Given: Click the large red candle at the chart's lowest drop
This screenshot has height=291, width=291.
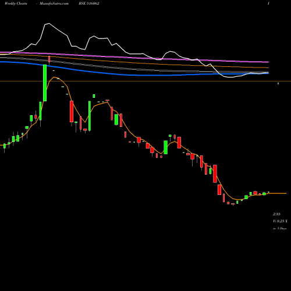Looking at the screenshot, I should 215,173.
